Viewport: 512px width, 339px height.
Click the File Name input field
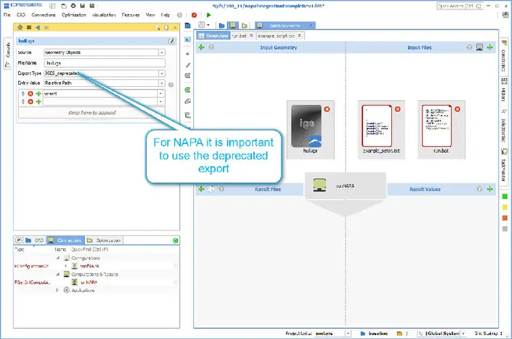(104, 63)
